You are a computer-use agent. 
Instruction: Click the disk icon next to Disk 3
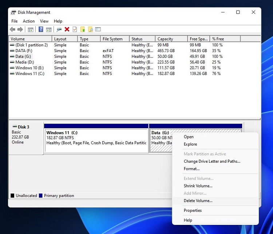point(15,126)
